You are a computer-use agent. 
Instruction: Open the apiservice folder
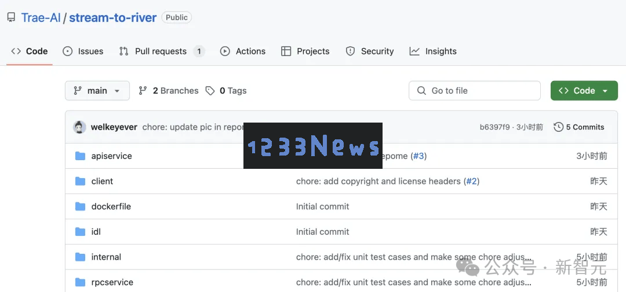point(112,156)
